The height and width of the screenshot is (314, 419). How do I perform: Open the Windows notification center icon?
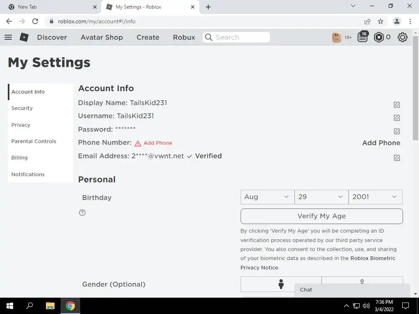[405, 306]
